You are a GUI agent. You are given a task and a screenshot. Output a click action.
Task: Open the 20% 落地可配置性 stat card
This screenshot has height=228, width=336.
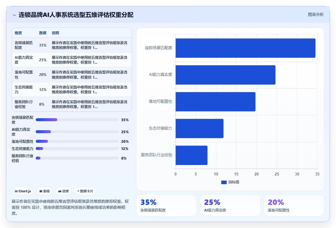pos(294,205)
